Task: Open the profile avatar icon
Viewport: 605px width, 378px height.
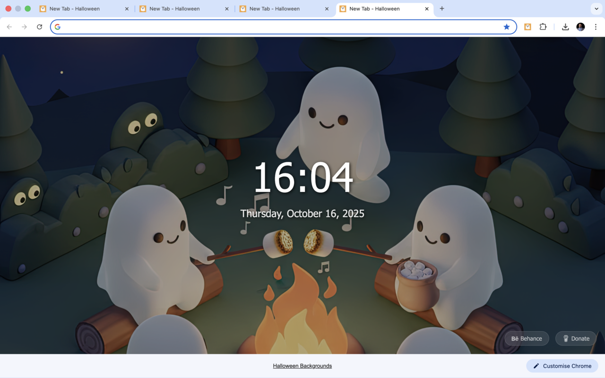Action: point(580,27)
